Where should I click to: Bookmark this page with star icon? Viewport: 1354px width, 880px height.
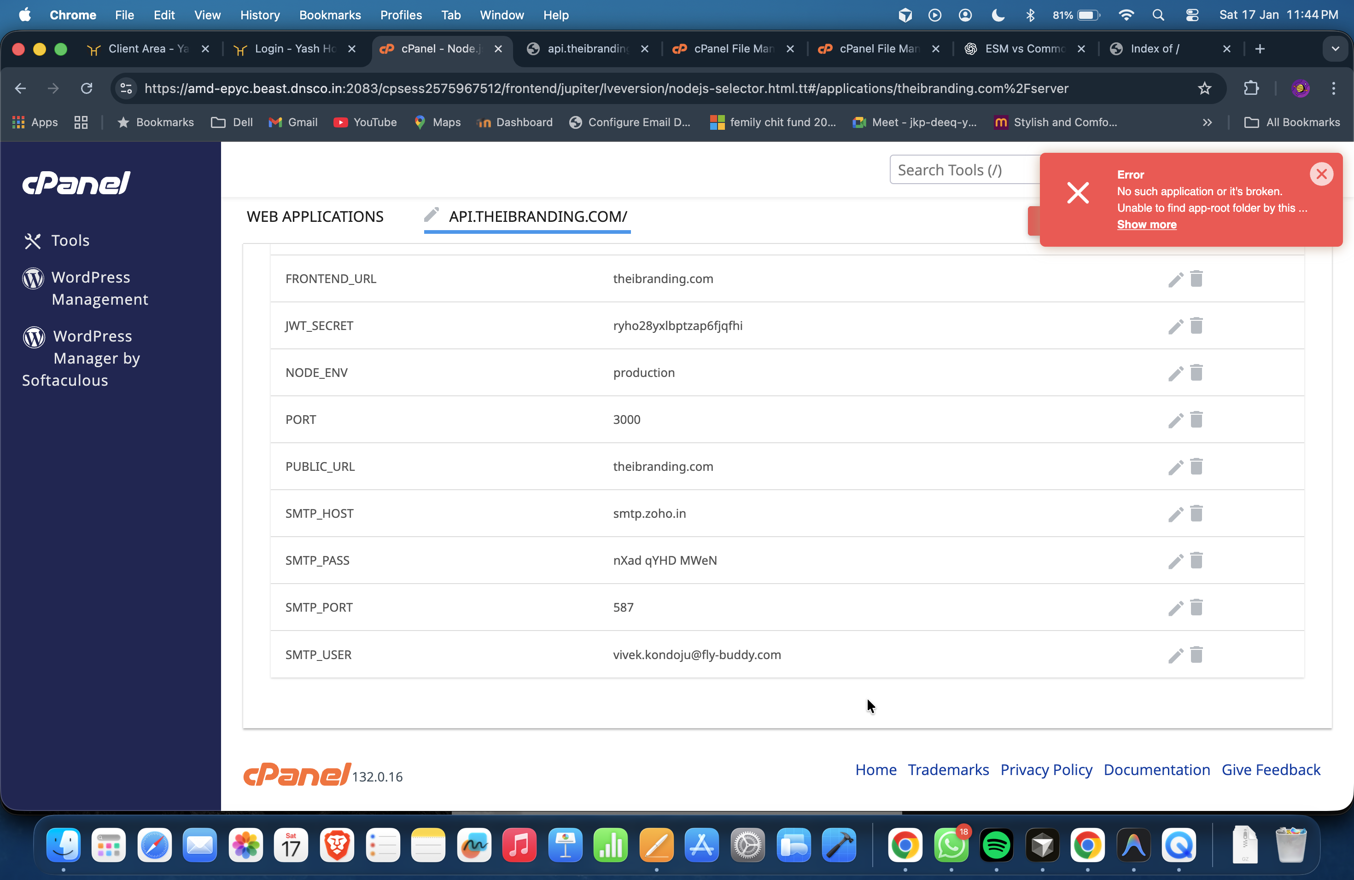(1204, 88)
